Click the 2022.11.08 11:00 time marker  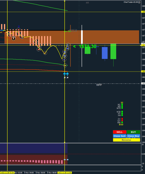[x=65, y=173]
